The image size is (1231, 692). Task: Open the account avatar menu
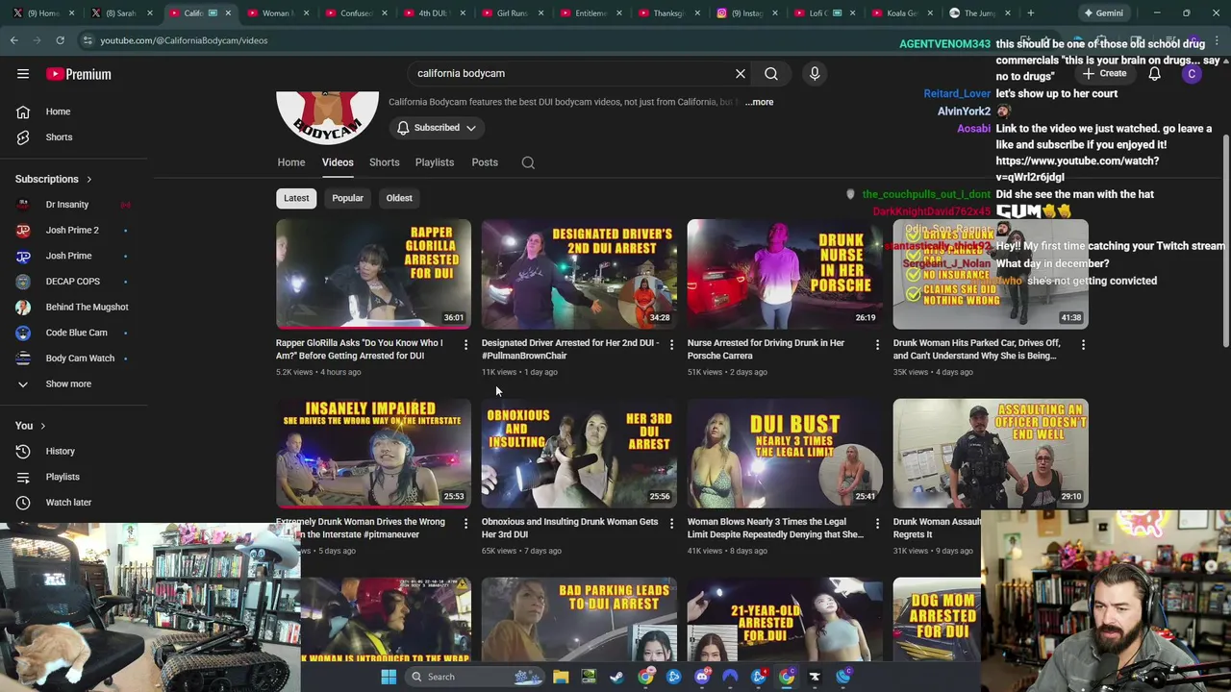[x=1192, y=74]
